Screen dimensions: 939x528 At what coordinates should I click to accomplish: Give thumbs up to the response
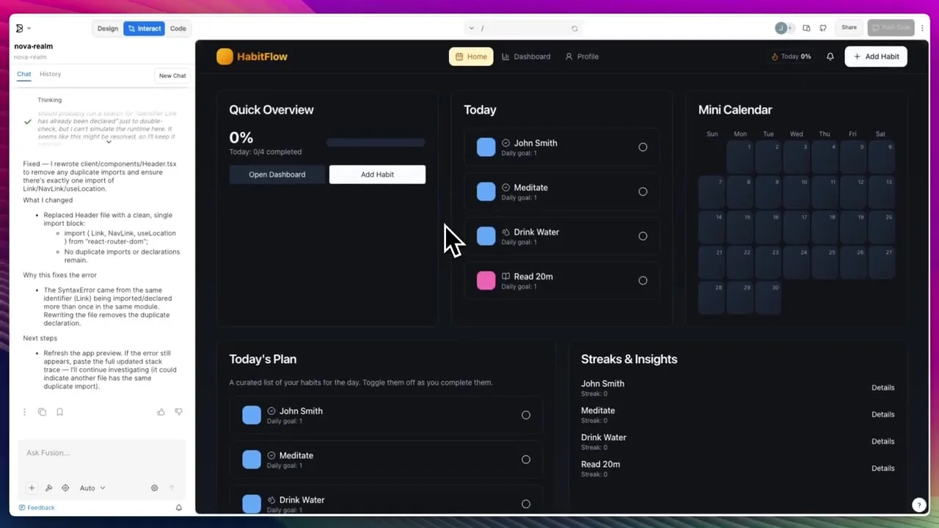(161, 412)
